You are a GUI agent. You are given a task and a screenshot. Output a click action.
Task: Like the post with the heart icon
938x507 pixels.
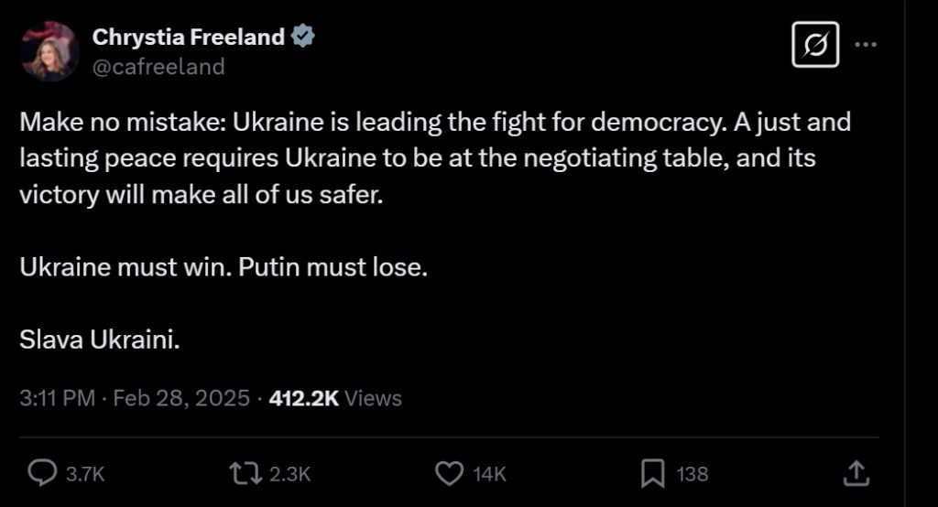[447, 473]
